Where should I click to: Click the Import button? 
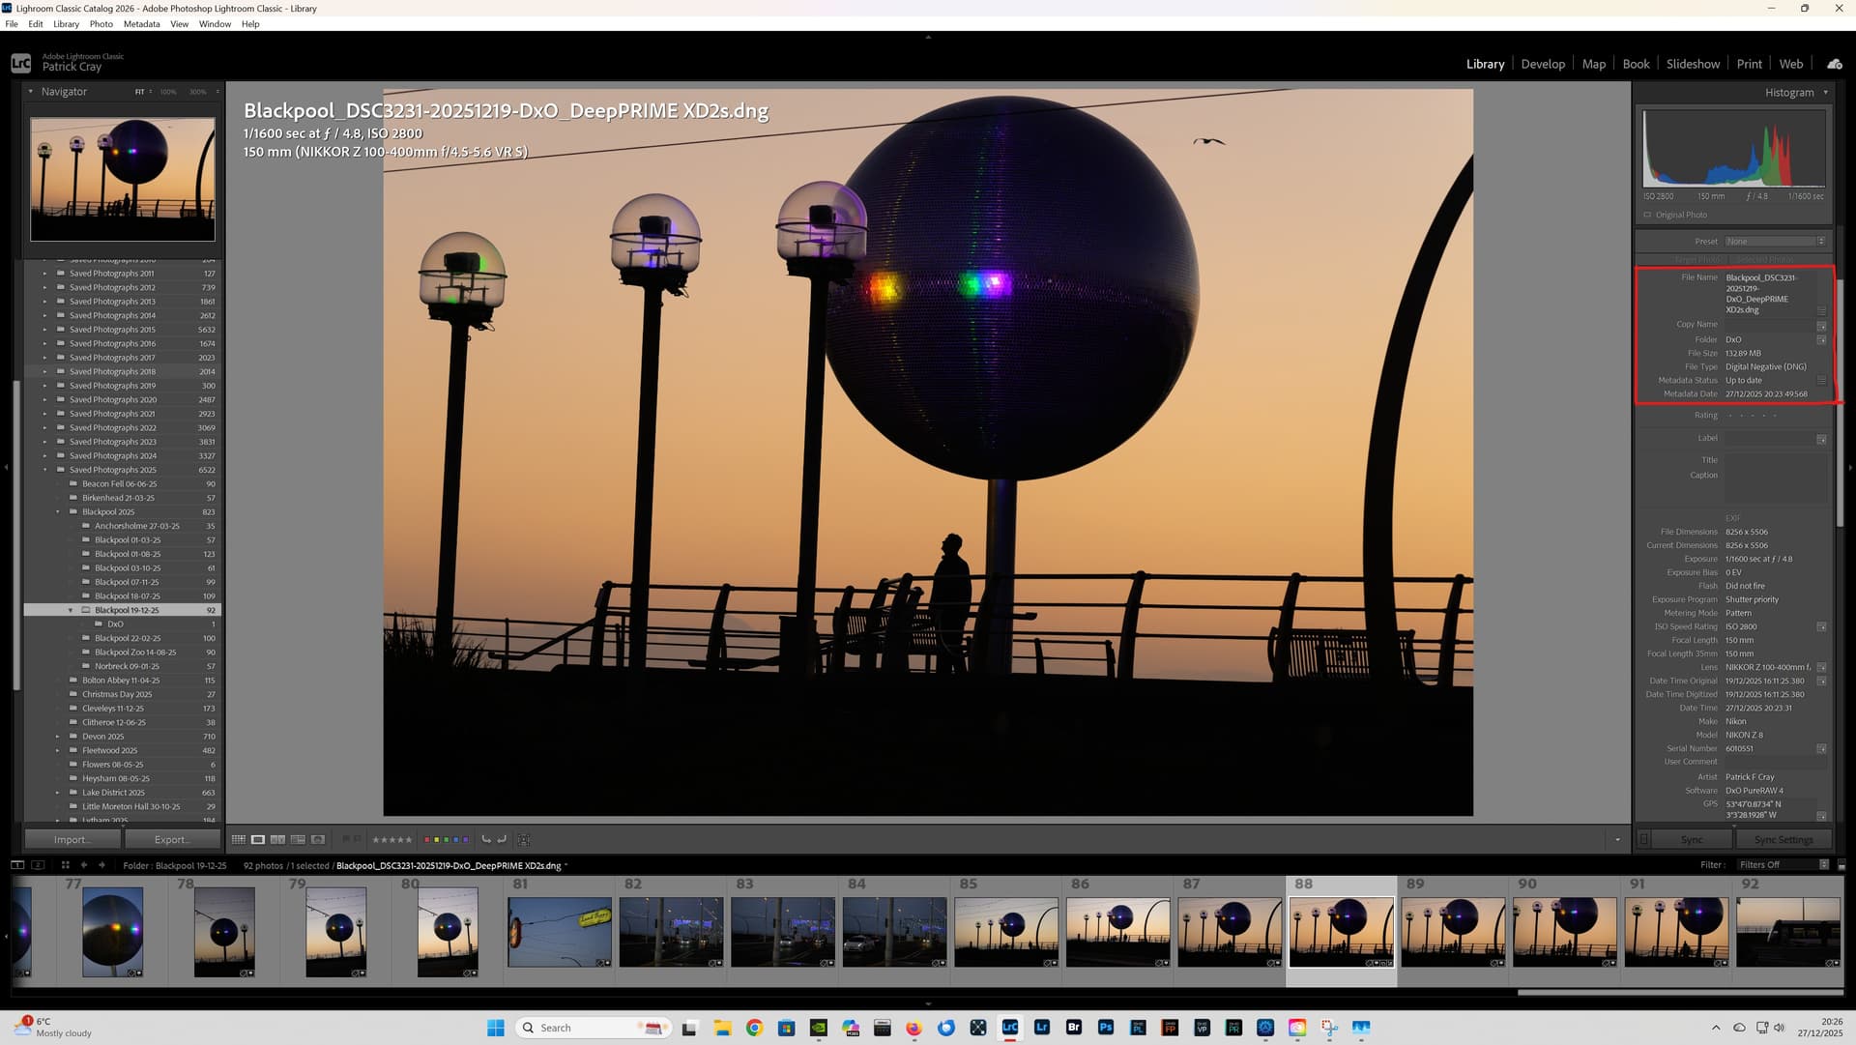pyautogui.click(x=72, y=839)
